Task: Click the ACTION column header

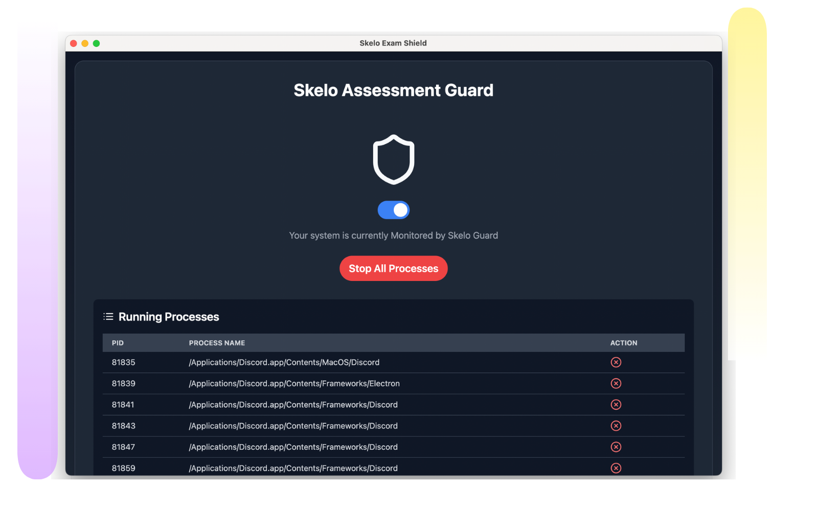Action: pyautogui.click(x=623, y=343)
